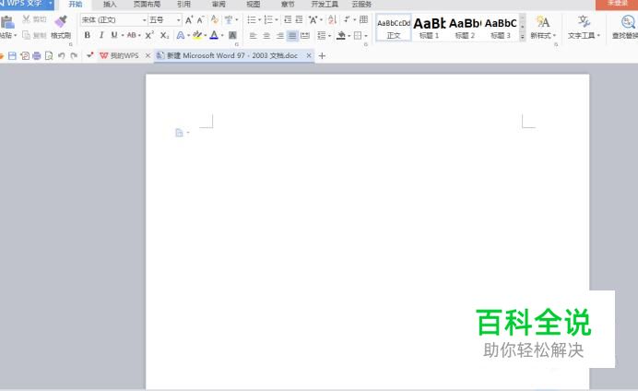Click the small page icon in the document margin
The height and width of the screenshot is (391, 638).
tap(179, 133)
